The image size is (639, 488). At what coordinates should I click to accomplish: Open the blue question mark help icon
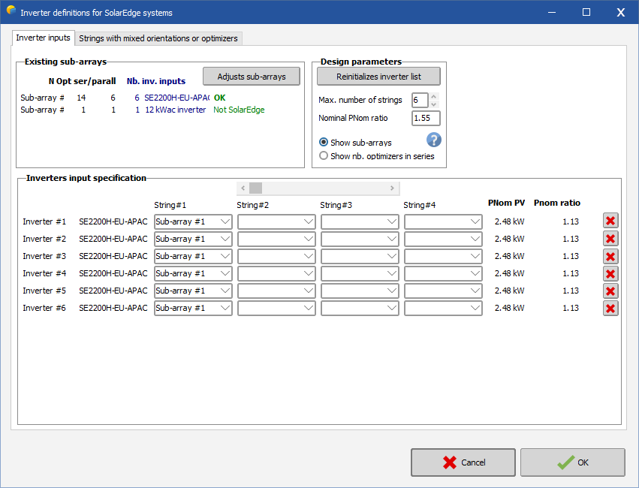pyautogui.click(x=433, y=140)
